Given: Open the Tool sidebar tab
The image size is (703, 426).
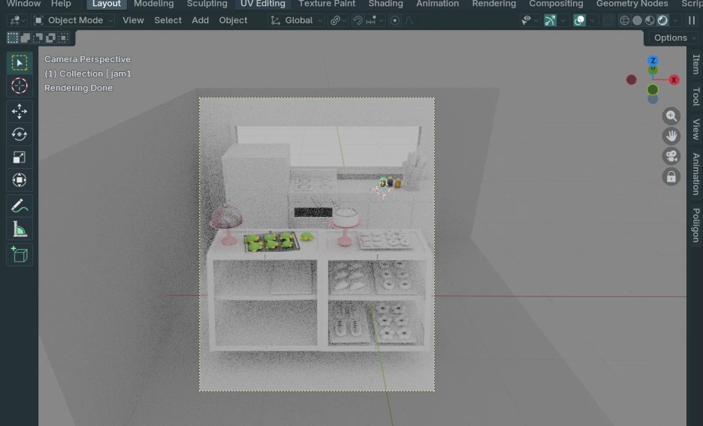Looking at the screenshot, I should pos(695,96).
